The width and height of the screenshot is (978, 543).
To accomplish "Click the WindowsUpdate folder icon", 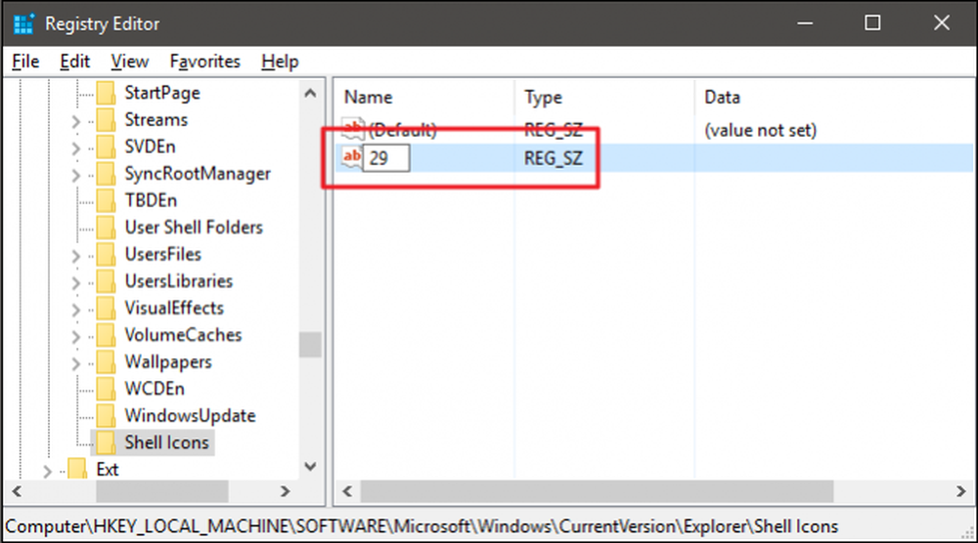I will (106, 416).
